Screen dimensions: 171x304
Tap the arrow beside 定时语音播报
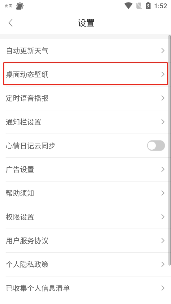[163, 98]
